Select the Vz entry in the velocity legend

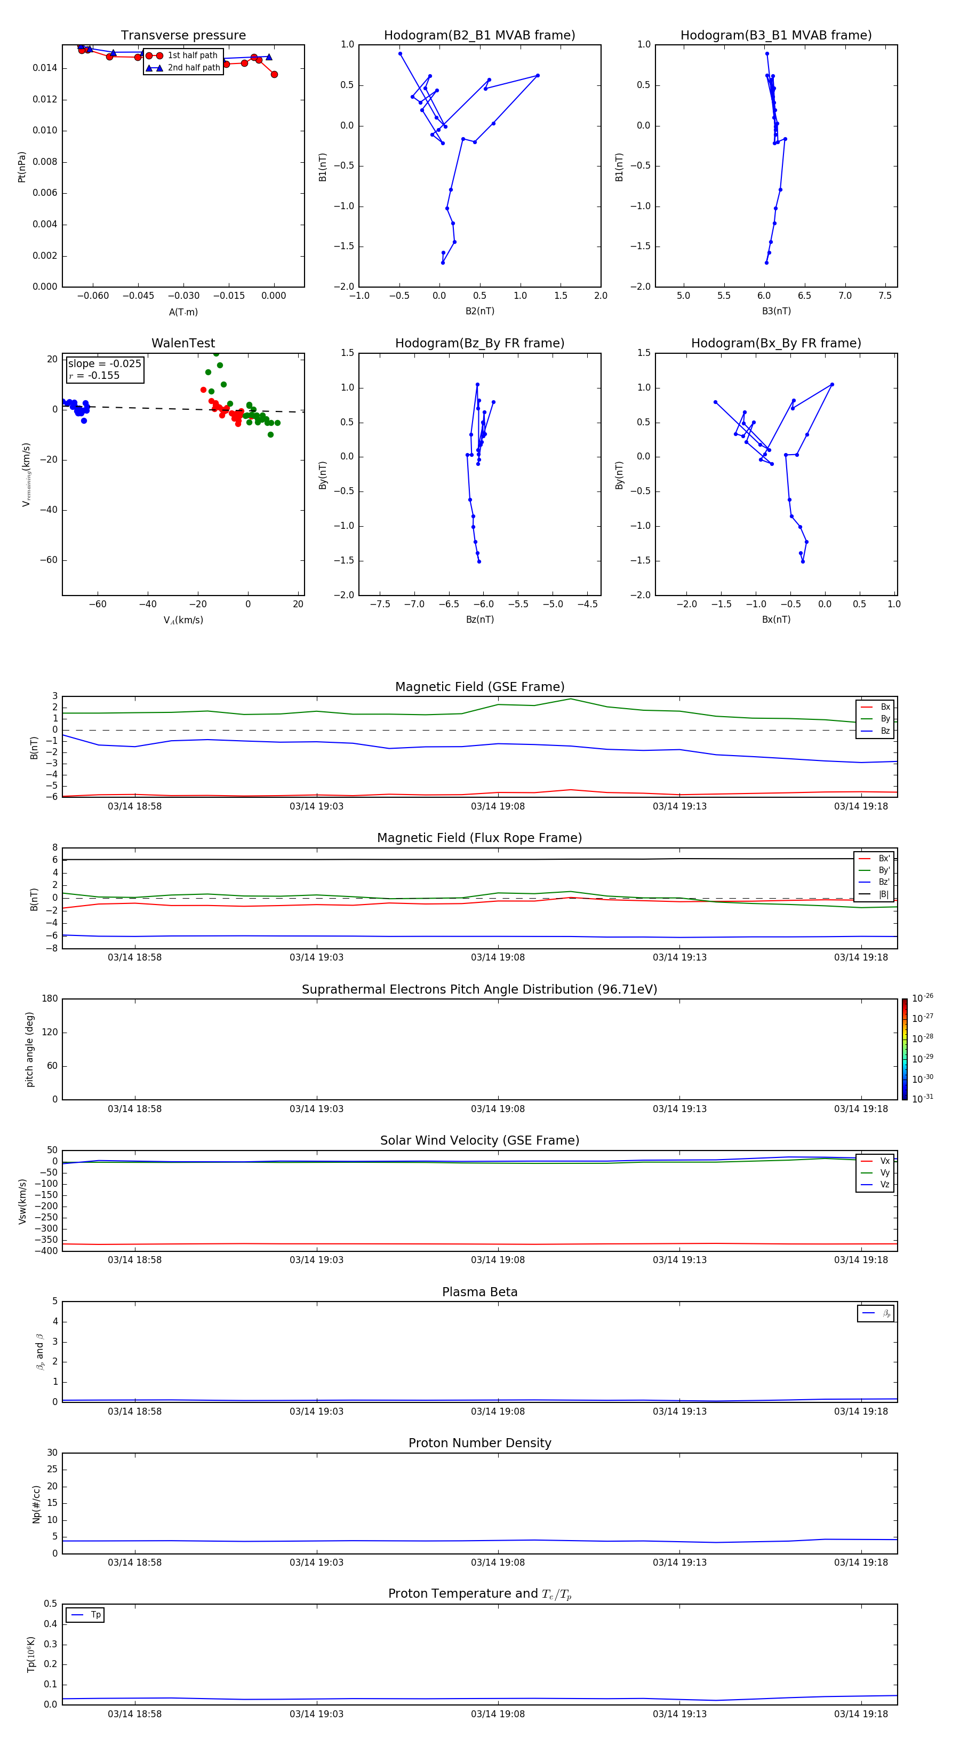click(x=875, y=1185)
